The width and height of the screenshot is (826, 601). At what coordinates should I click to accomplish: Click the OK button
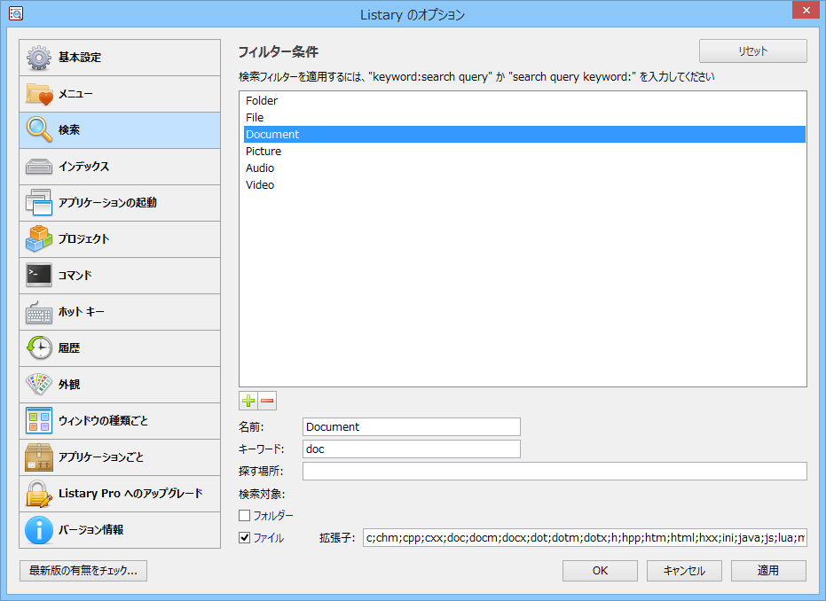(600, 571)
